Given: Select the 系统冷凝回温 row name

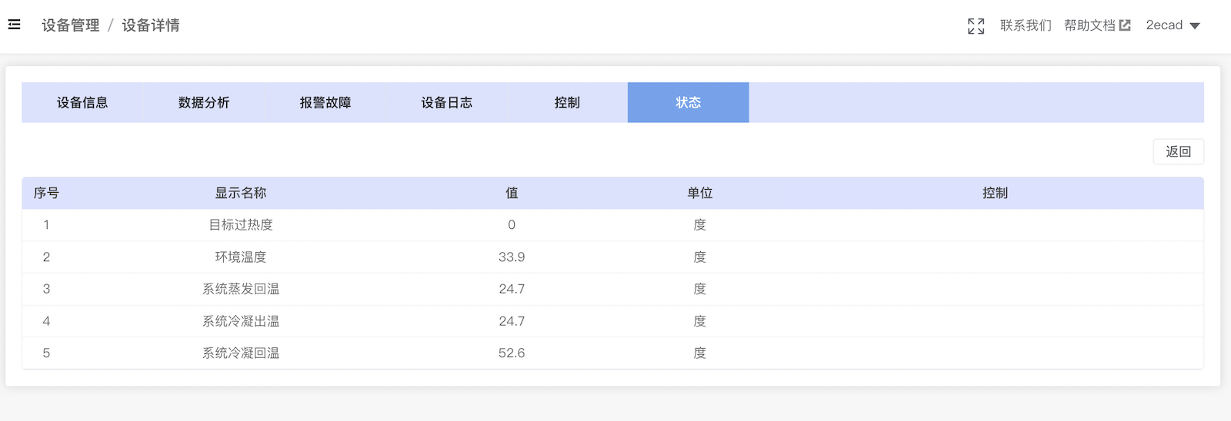Looking at the screenshot, I should (241, 353).
